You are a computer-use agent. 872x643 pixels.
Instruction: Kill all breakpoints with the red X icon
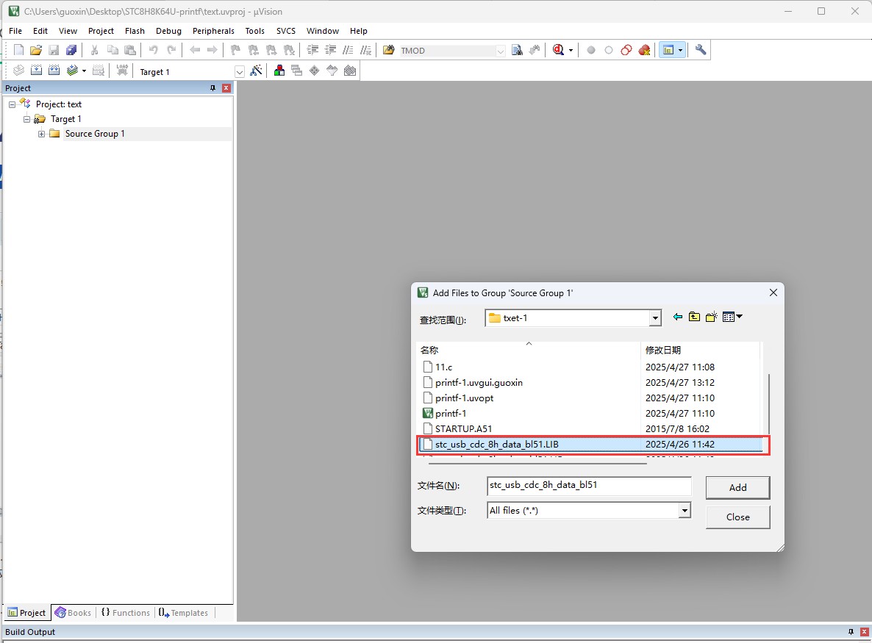tap(645, 50)
